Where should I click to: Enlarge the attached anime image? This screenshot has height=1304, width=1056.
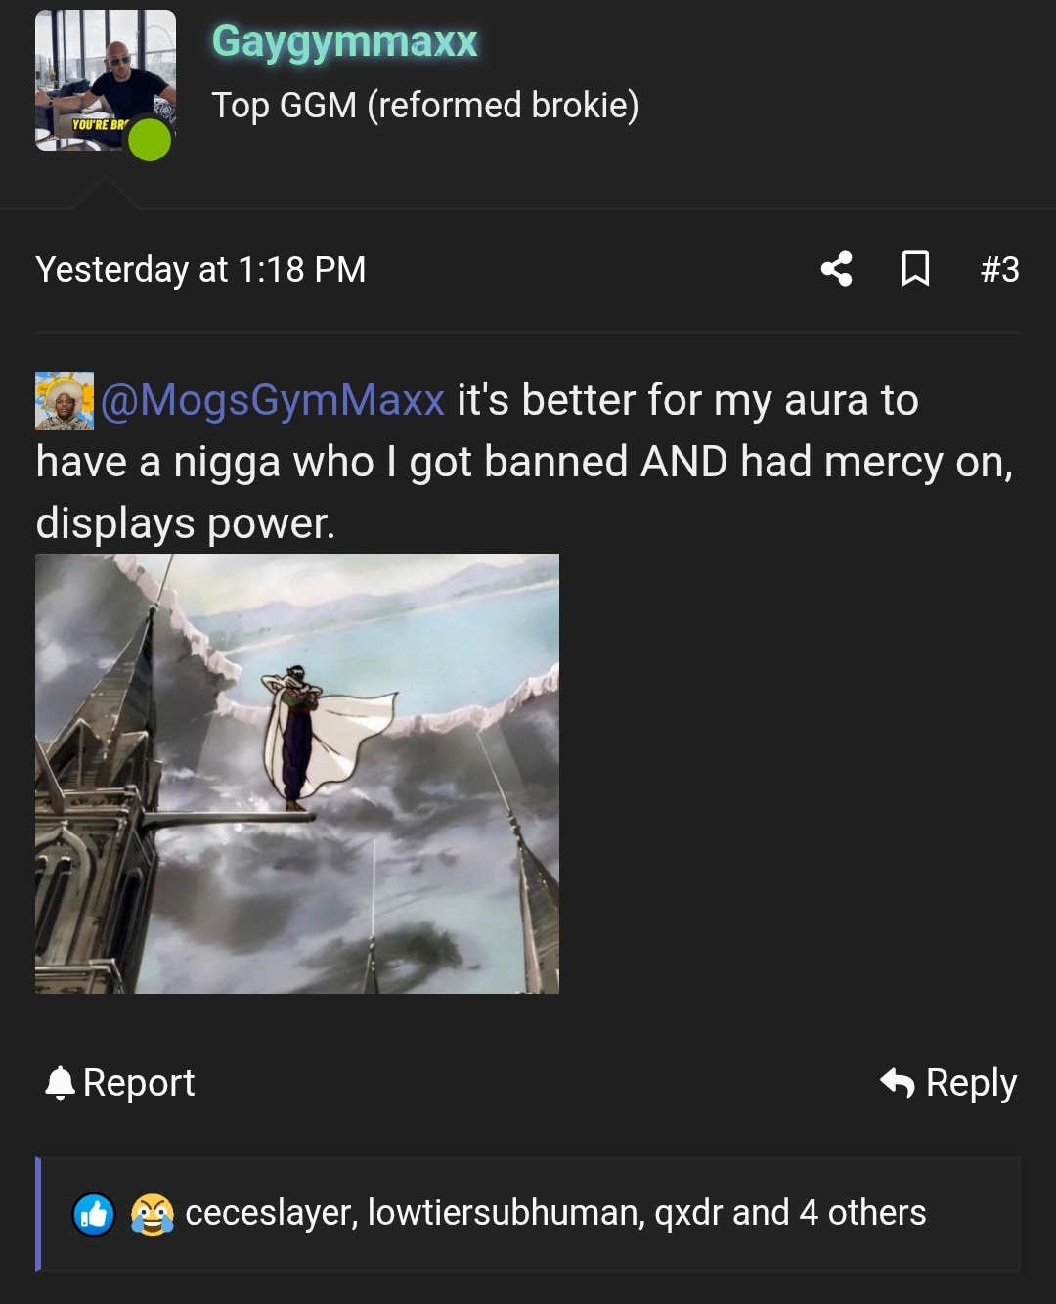(x=297, y=774)
